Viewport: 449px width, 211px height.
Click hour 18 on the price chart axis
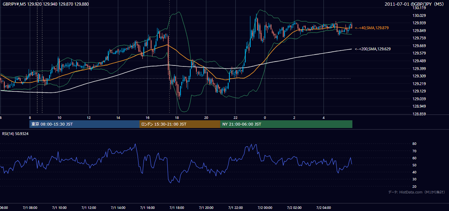[x=177, y=118]
